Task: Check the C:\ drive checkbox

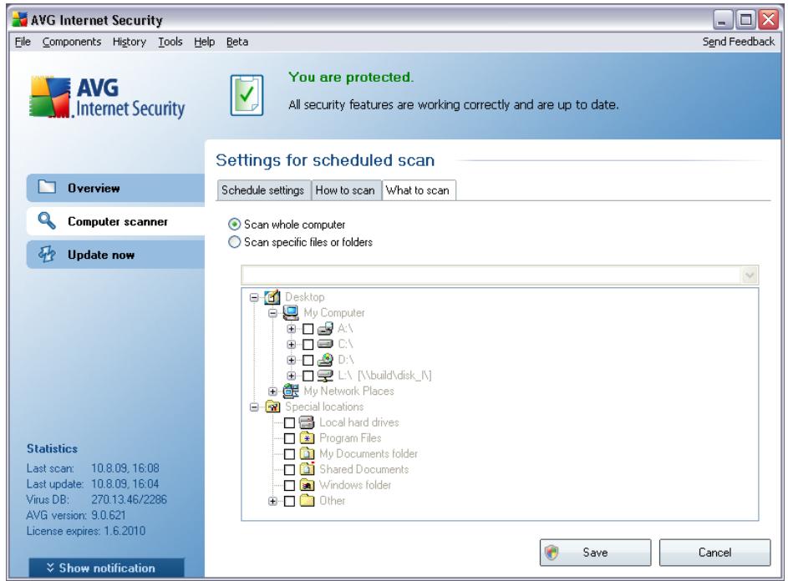Action: pos(308,345)
